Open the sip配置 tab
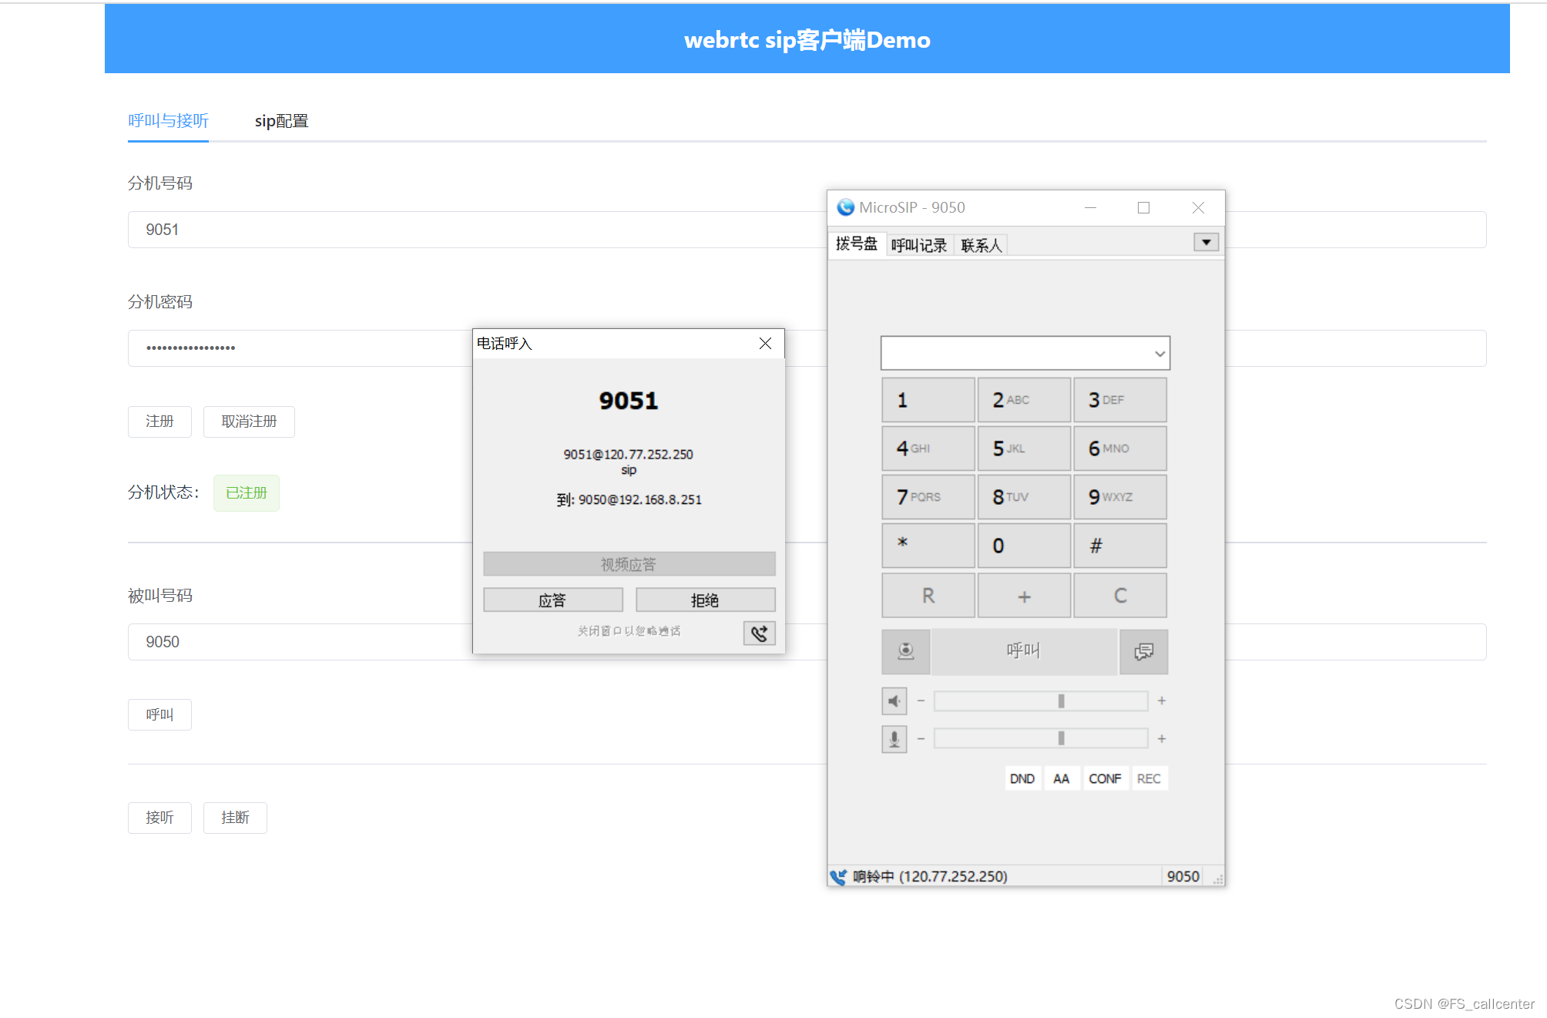This screenshot has height=1018, width=1547. pos(281,121)
